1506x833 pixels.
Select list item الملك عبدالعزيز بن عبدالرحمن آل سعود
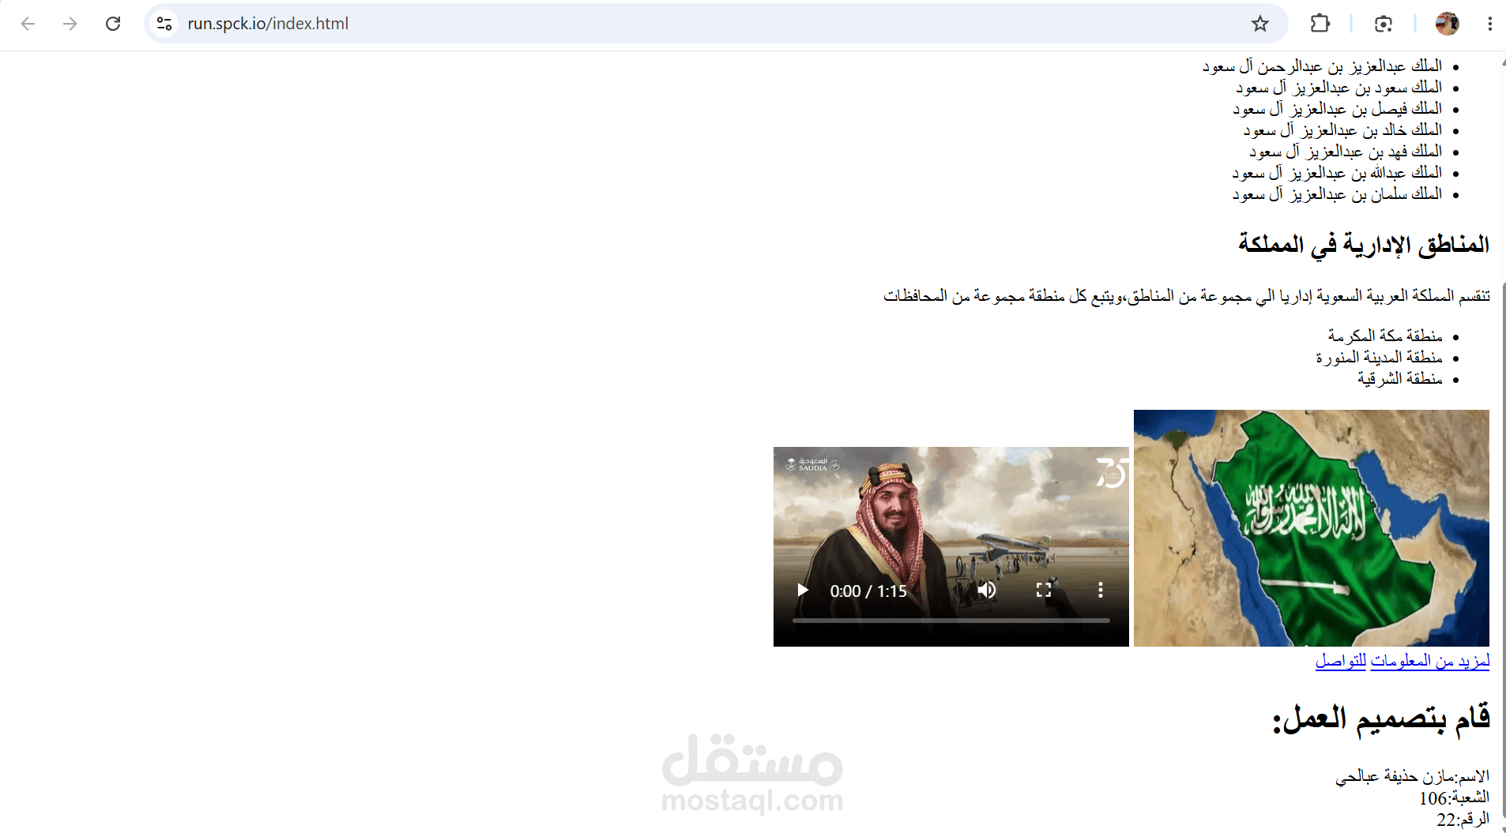click(x=1322, y=66)
